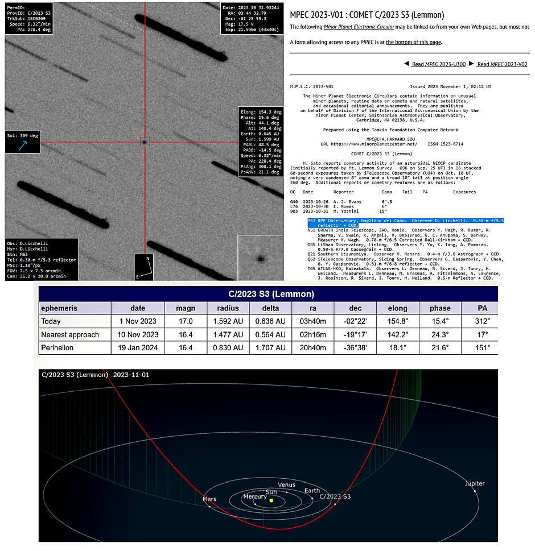Click the 'ProvID: C/2023 S3' info line
Screen dimensions: 535x551
[29, 13]
